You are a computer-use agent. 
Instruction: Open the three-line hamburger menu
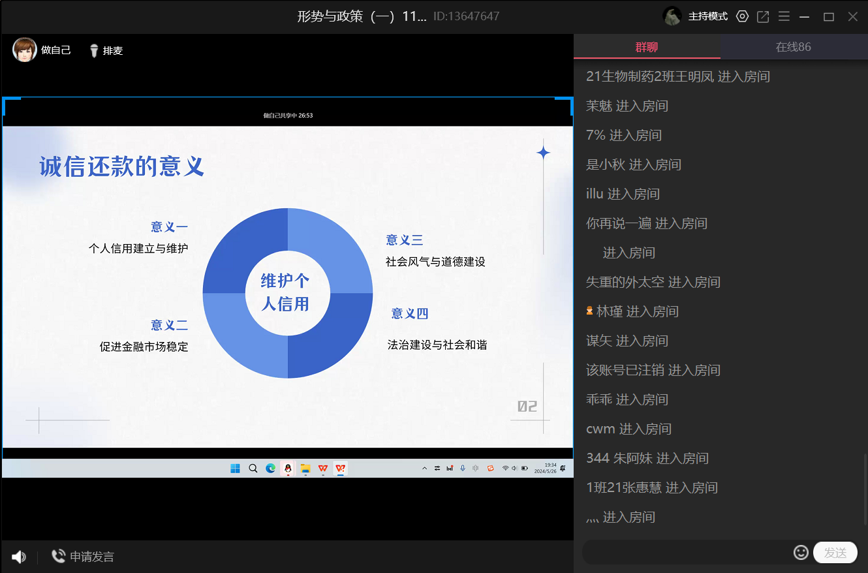point(784,17)
